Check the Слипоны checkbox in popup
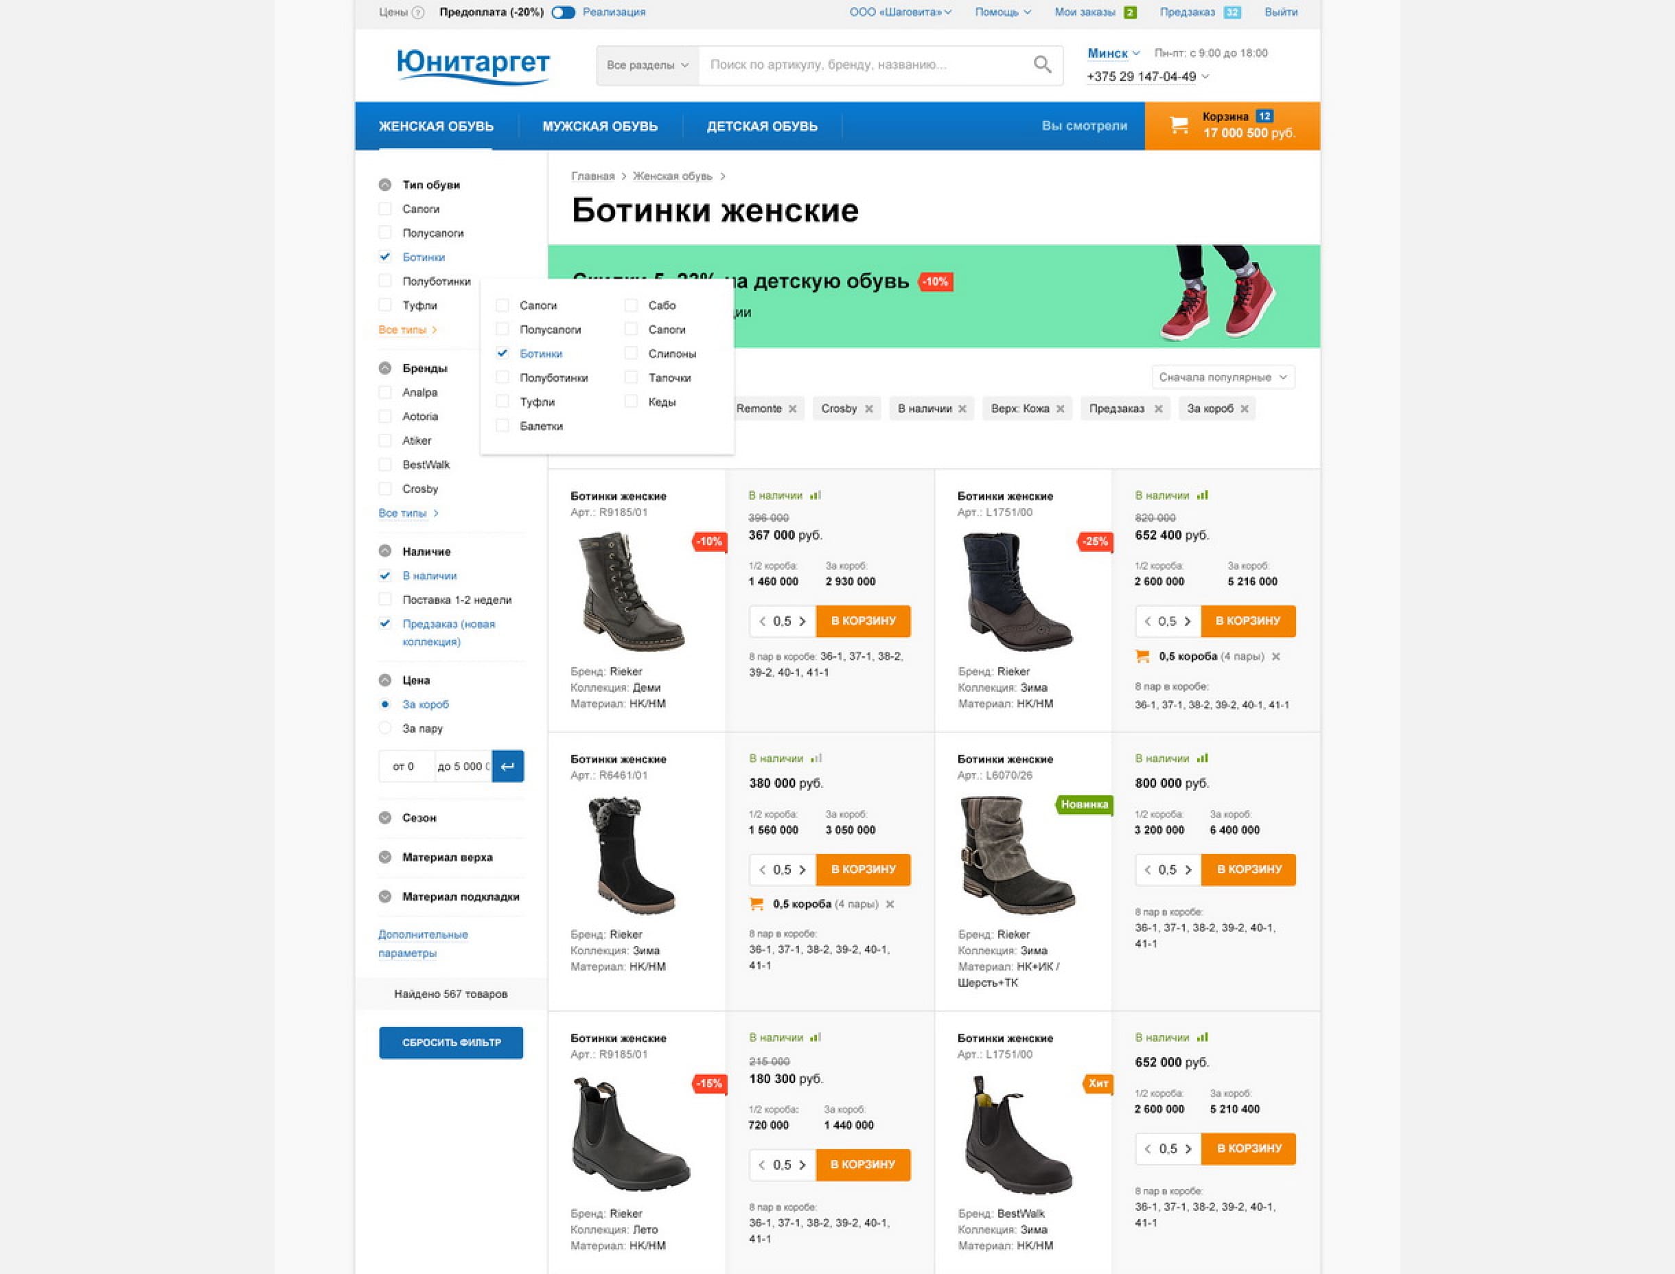The height and width of the screenshot is (1274, 1675). click(631, 354)
